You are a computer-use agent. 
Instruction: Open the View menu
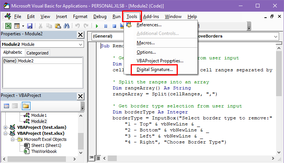(45, 17)
